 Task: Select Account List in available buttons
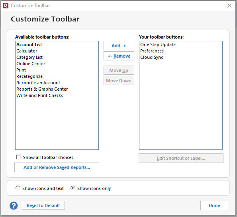[x=57, y=45]
